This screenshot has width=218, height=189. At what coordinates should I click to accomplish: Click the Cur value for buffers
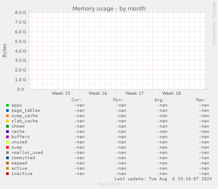(79, 137)
